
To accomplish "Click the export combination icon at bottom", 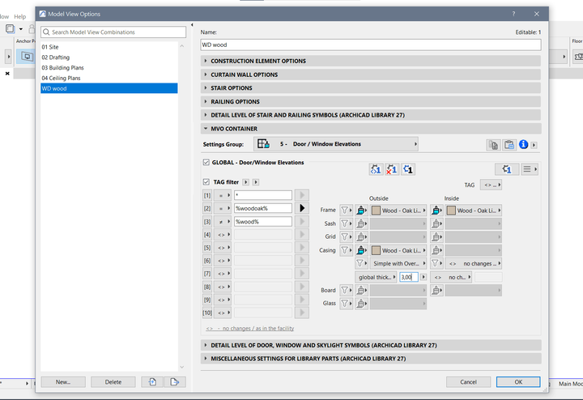I will 174,381.
